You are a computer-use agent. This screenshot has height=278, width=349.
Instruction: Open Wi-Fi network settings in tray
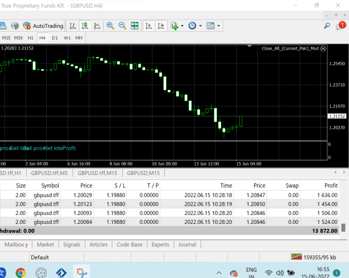point(269,273)
